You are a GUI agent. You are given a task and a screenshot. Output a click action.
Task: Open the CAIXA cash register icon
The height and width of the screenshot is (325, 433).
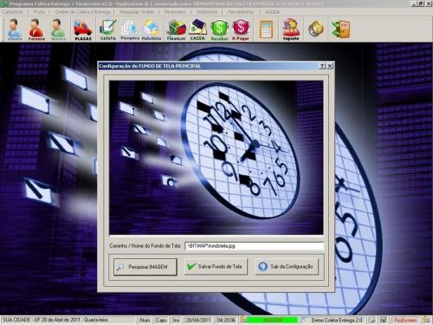[x=197, y=29]
